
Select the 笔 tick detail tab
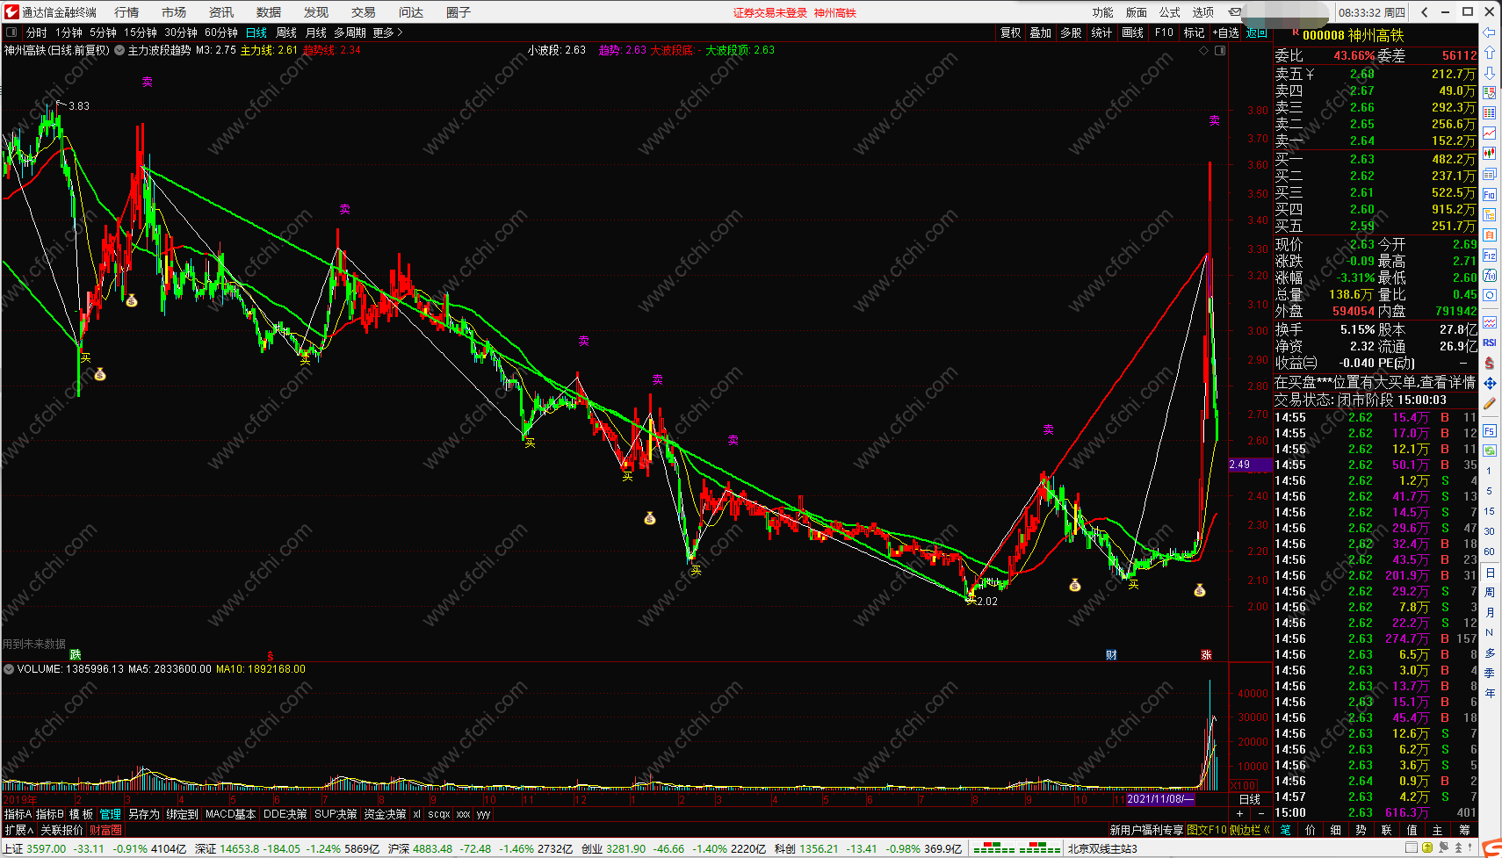pos(1285,830)
